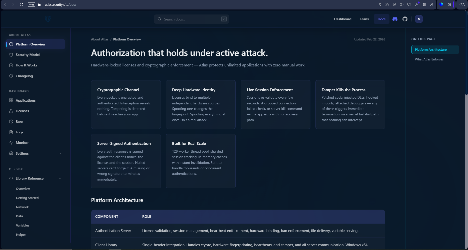Click the About Atlas breadcrumb link
This screenshot has width=468, height=250.
pos(100,39)
